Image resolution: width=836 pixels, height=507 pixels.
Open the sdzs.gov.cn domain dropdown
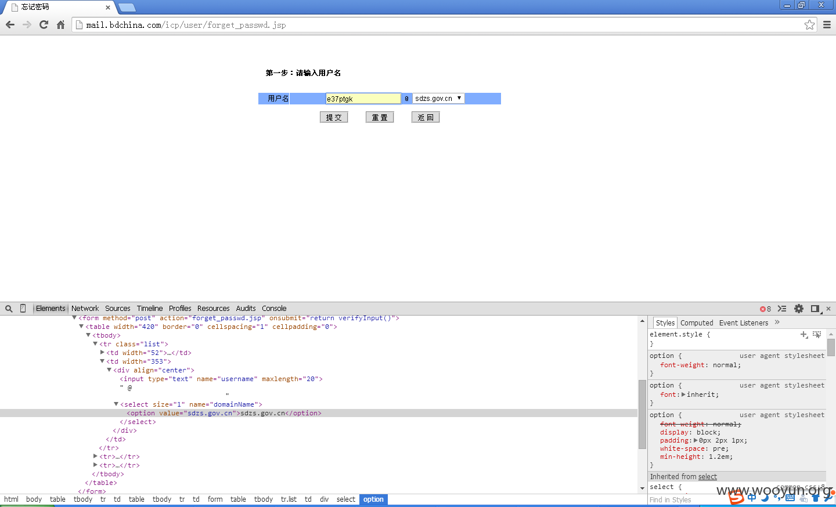click(438, 99)
